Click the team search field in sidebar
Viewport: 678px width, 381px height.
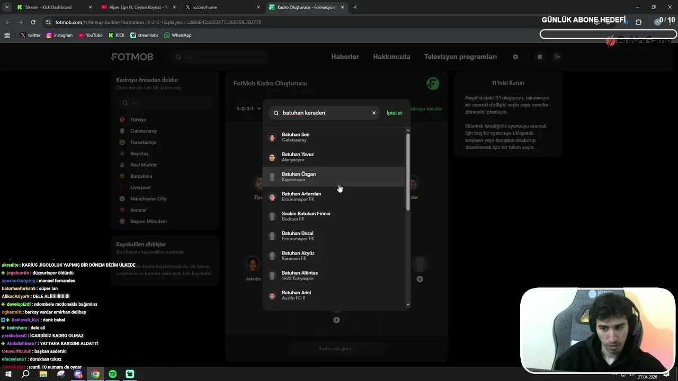pos(165,103)
